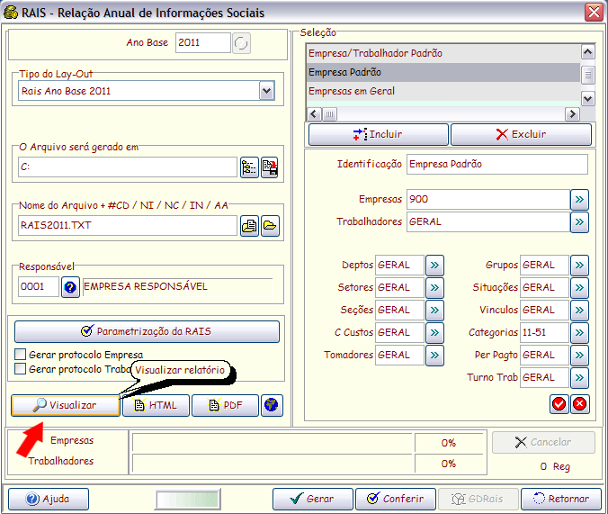Click the question mark lookup for Responsável
This screenshot has height=514, width=608.
pyautogui.click(x=70, y=287)
